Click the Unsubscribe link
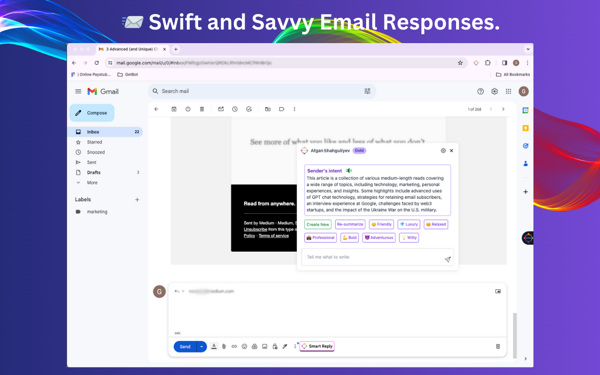Screen dimensions: 600x375 pos(255,229)
